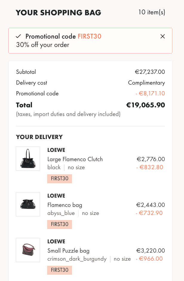Open the Small Puzzle bag product thumbnail
The width and height of the screenshot is (184, 281).
(x=28, y=250)
